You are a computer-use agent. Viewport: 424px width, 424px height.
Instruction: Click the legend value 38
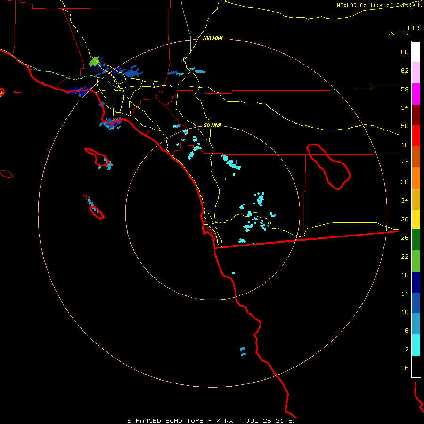405,182
